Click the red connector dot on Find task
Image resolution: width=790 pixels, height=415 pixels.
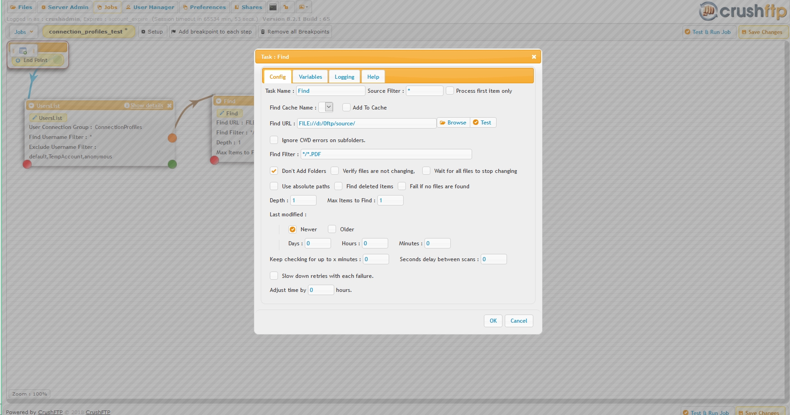click(215, 160)
